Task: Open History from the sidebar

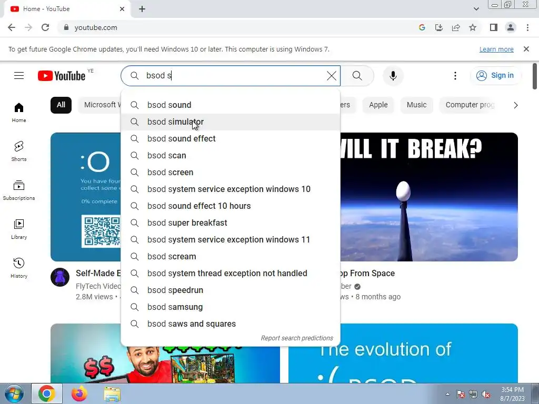Action: pyautogui.click(x=19, y=268)
